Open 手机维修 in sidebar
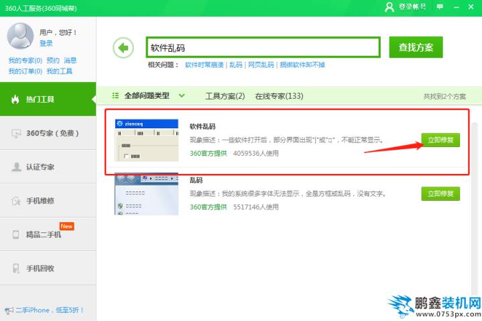Viewport: 482px width, 321px height. (48, 201)
